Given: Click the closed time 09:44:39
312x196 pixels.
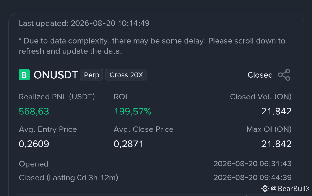Looking at the screenshot, I should [x=276, y=178].
